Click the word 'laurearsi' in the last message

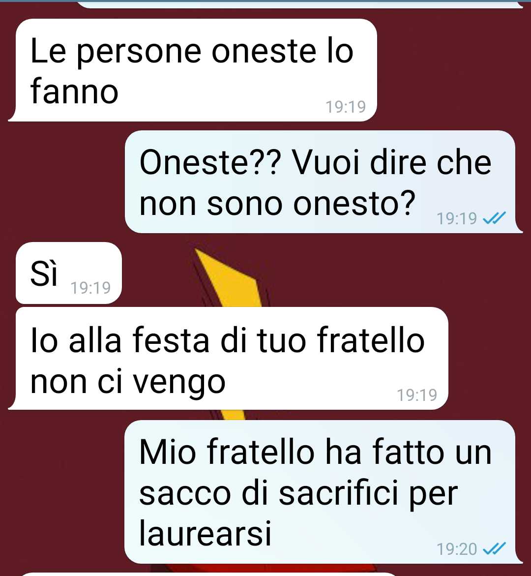[x=205, y=533]
